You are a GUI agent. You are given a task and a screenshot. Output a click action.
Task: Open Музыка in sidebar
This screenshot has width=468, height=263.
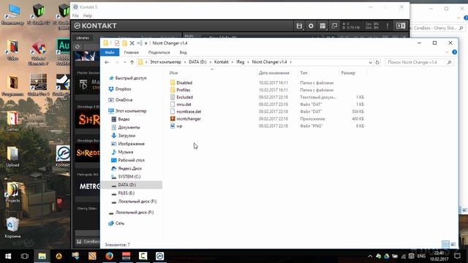(x=125, y=152)
